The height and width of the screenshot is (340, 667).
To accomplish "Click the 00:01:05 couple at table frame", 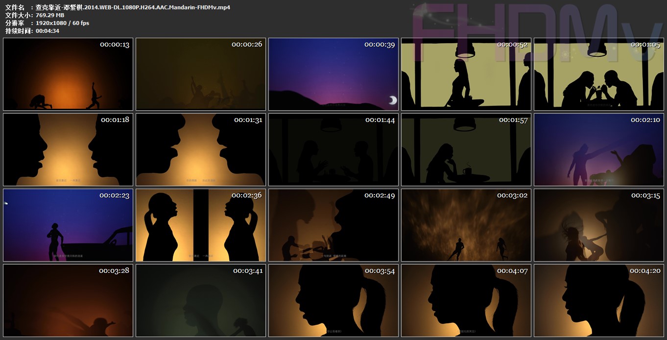I will click(x=599, y=74).
